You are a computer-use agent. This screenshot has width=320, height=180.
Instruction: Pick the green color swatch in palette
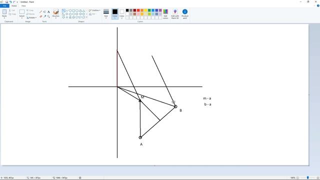click(149, 10)
